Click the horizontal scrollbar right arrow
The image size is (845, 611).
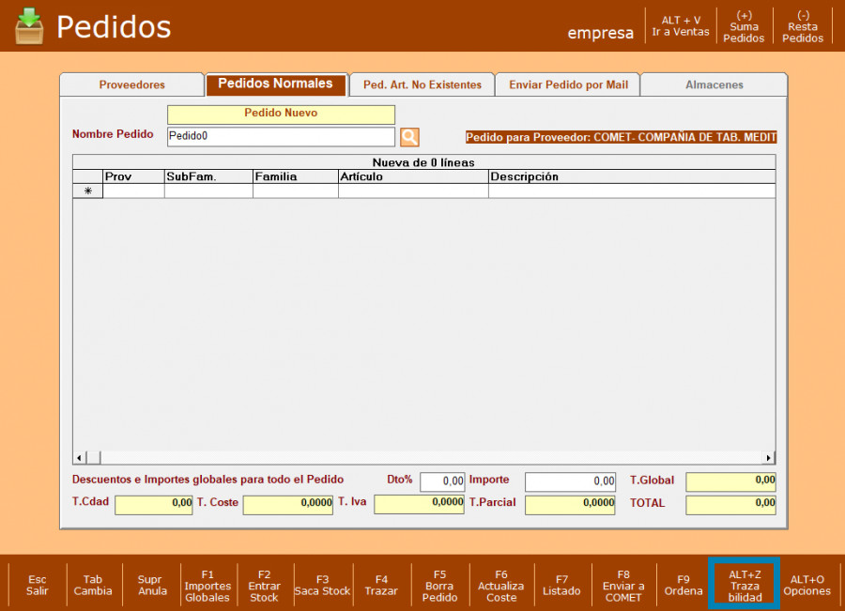[x=769, y=458]
